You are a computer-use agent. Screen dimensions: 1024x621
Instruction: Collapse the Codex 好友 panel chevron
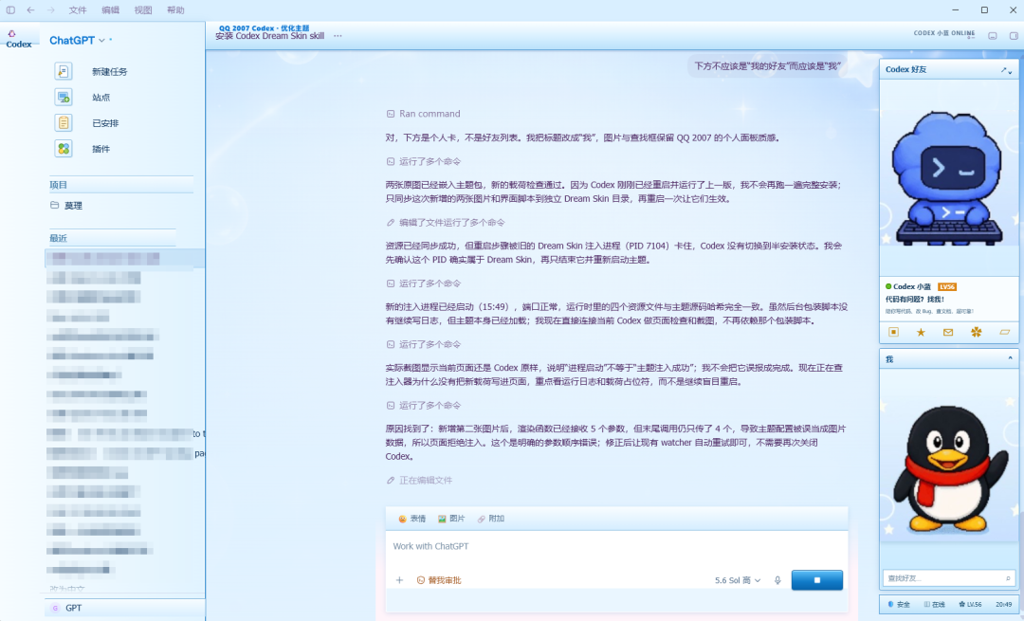[1011, 72]
